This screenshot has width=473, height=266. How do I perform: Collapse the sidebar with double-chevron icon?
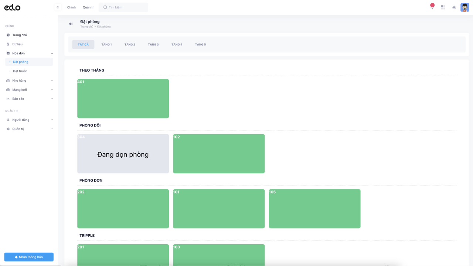click(58, 7)
